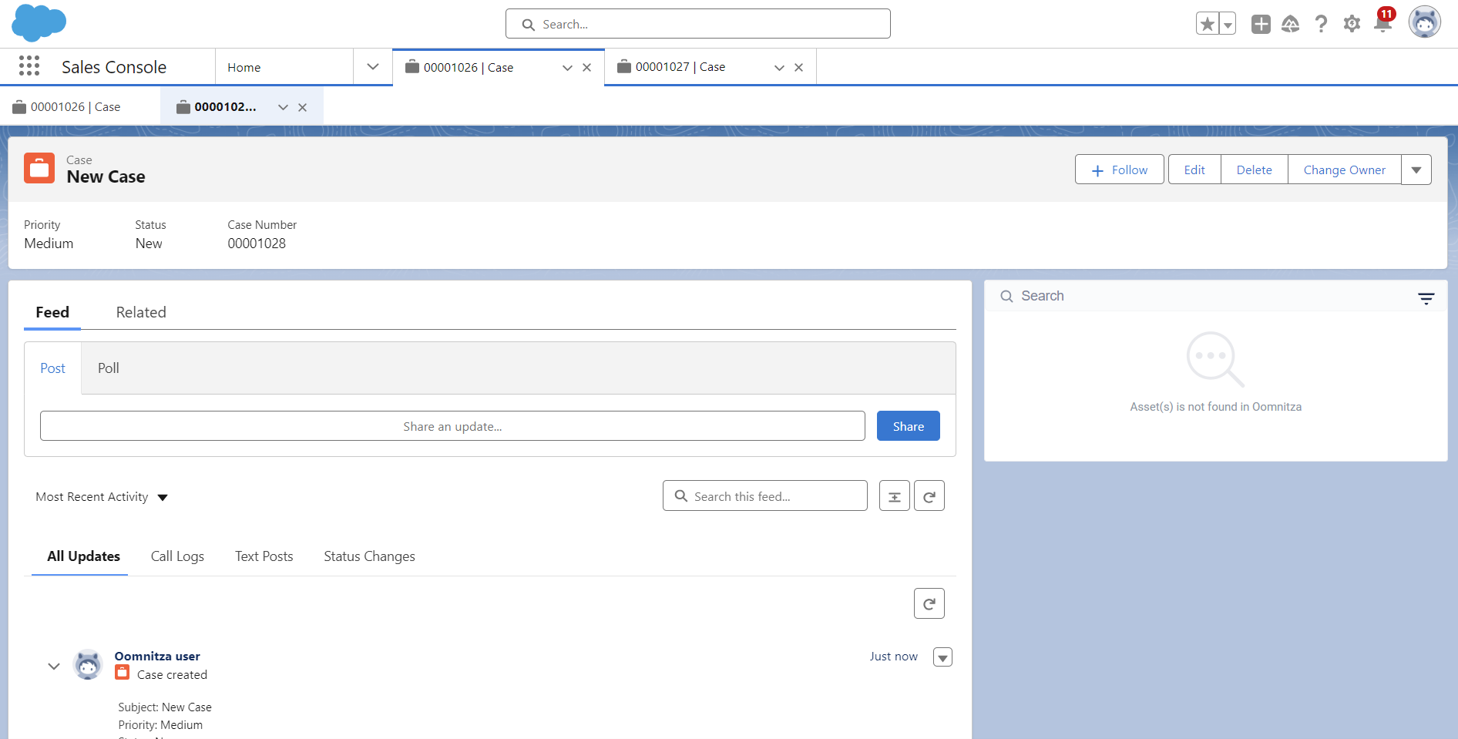The image size is (1458, 739).
Task: Close the 00001027 Case workspace tab
Action: pos(798,68)
